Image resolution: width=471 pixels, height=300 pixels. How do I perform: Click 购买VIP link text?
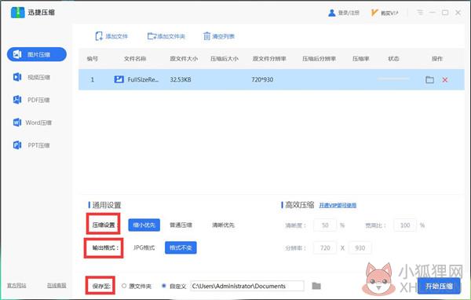[389, 13]
